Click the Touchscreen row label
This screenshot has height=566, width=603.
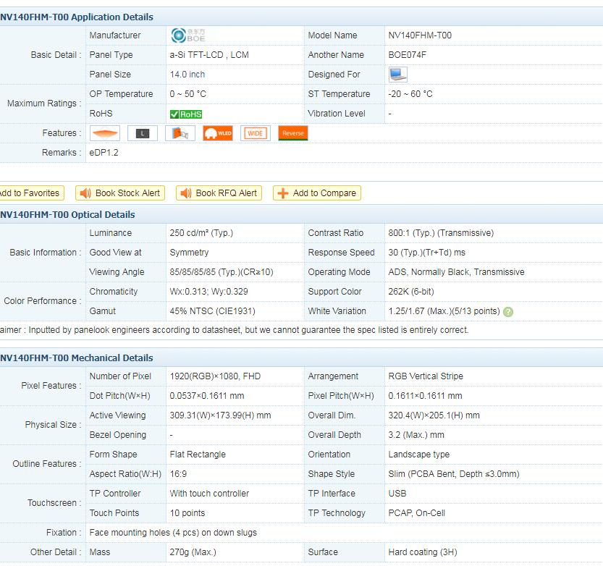click(x=54, y=503)
